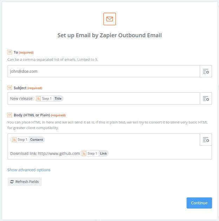This screenshot has width=219, height=221.
Task: Click the envelope Email by Zapier icon at top
Action: click(109, 19)
